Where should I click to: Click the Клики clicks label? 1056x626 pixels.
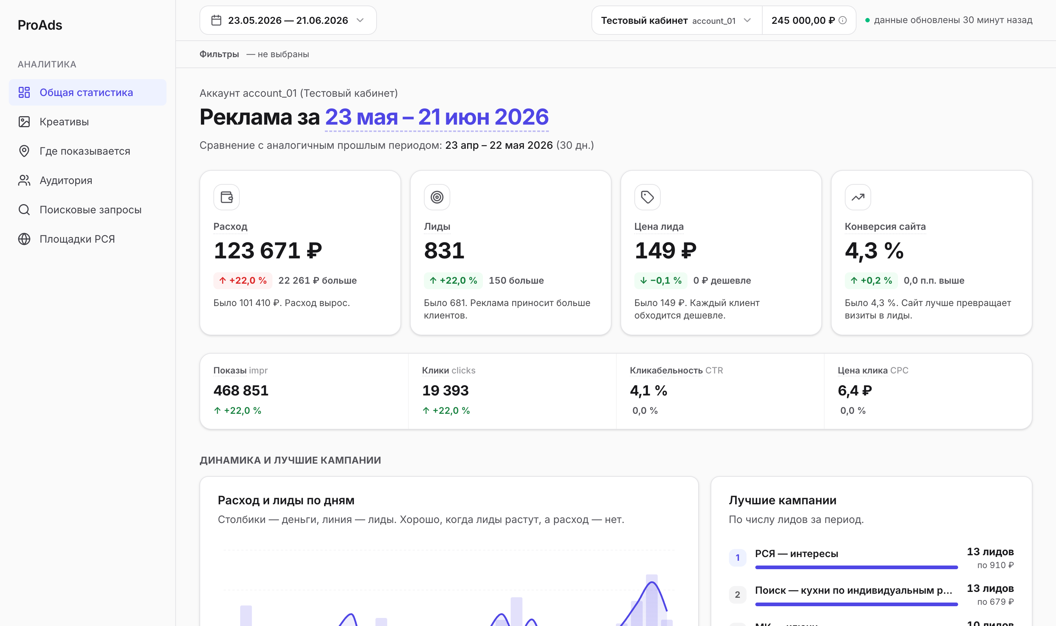pos(448,371)
